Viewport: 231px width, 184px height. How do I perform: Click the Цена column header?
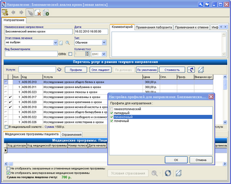[x=151, y=77]
